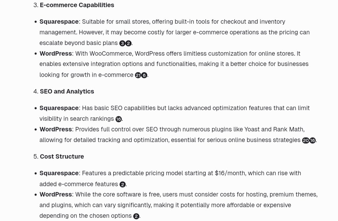Click bold 'Squarespace' under Cost Structure
338x221 pixels.
click(59, 173)
